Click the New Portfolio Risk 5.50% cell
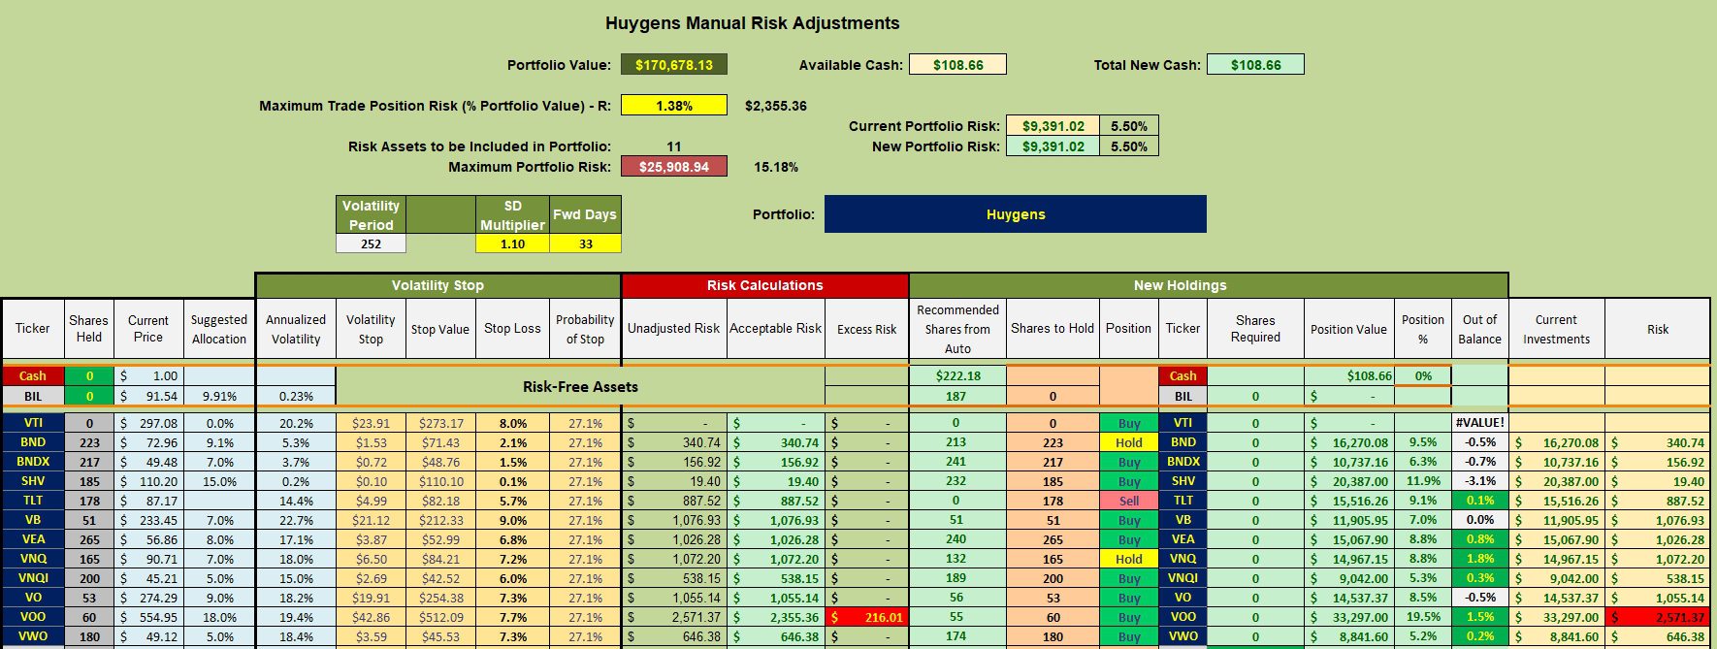The image size is (1717, 649). click(x=1128, y=146)
